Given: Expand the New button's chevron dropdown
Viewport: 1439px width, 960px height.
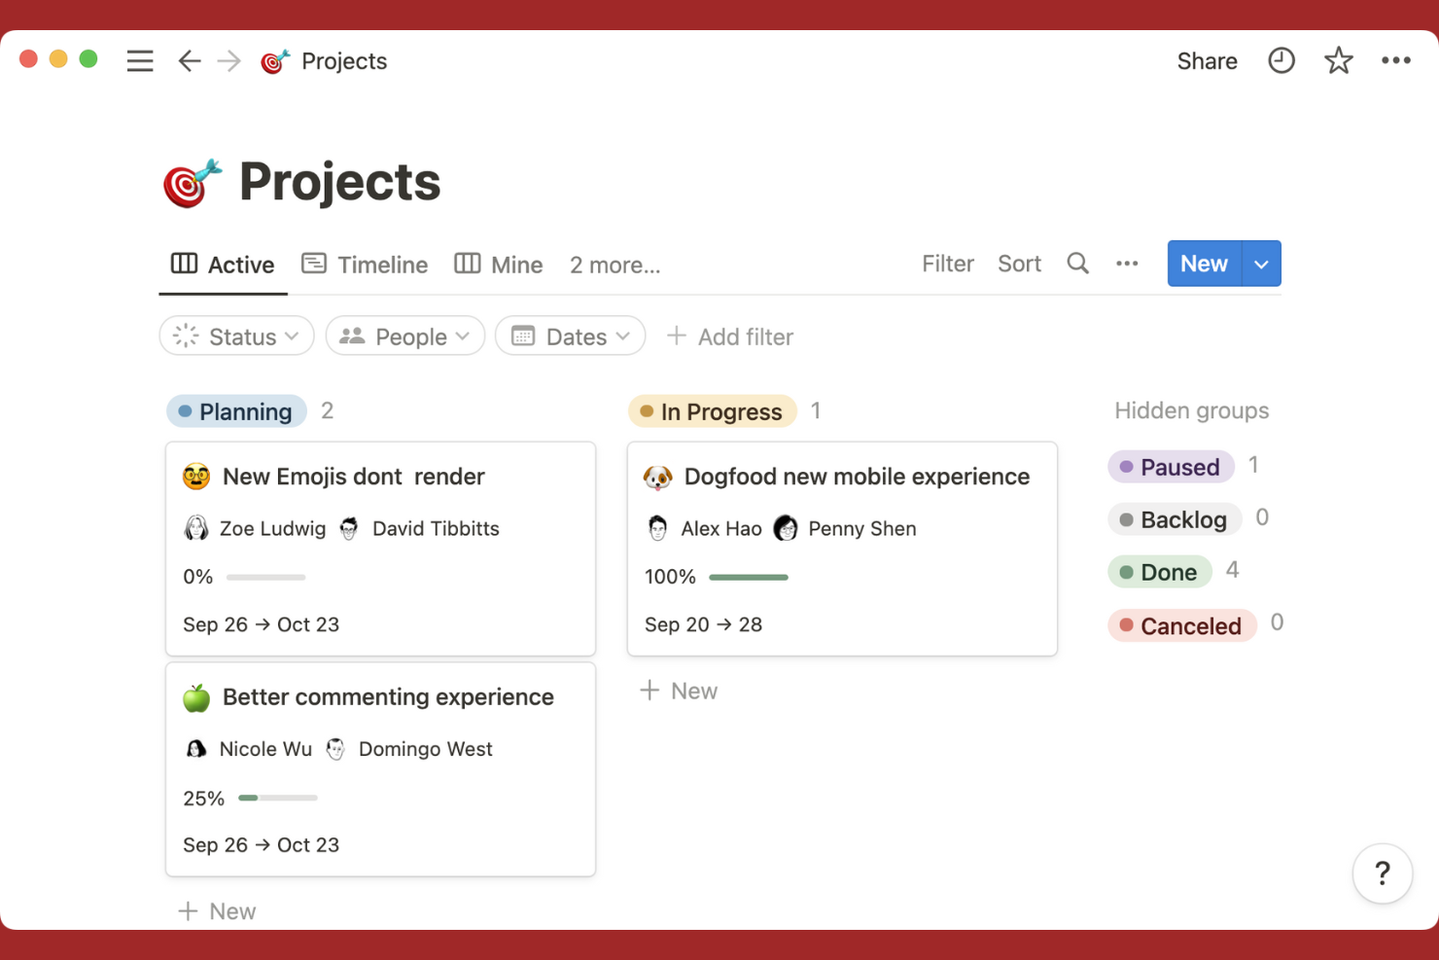Looking at the screenshot, I should tap(1261, 263).
